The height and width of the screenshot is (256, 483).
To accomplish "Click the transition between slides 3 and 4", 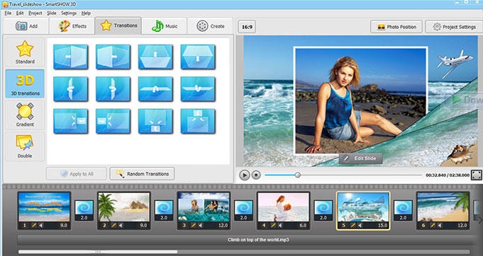I will click(244, 210).
